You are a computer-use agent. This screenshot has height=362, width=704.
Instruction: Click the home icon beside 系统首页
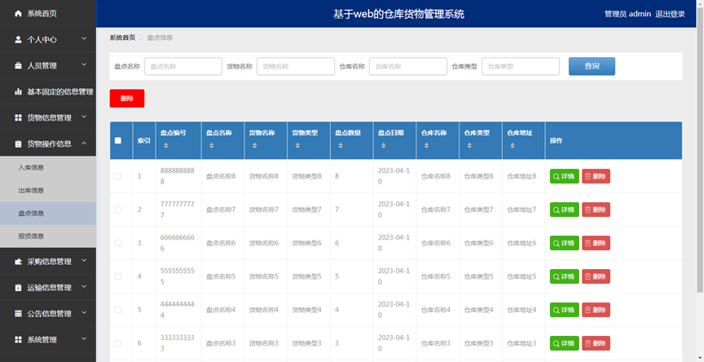pyautogui.click(x=18, y=14)
